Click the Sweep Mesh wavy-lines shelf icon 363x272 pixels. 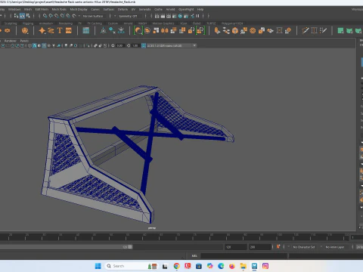click(x=51, y=31)
